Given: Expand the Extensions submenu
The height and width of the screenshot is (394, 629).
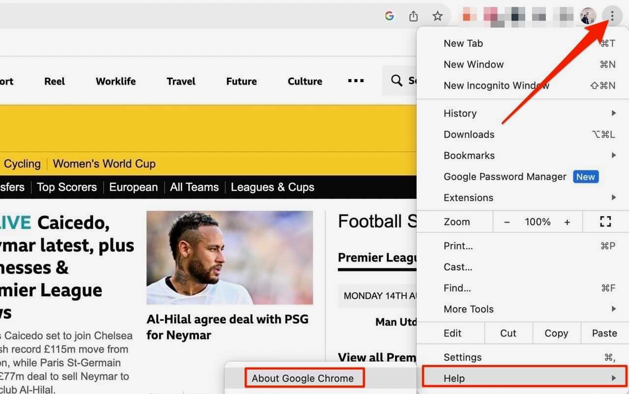Looking at the screenshot, I should click(522, 198).
